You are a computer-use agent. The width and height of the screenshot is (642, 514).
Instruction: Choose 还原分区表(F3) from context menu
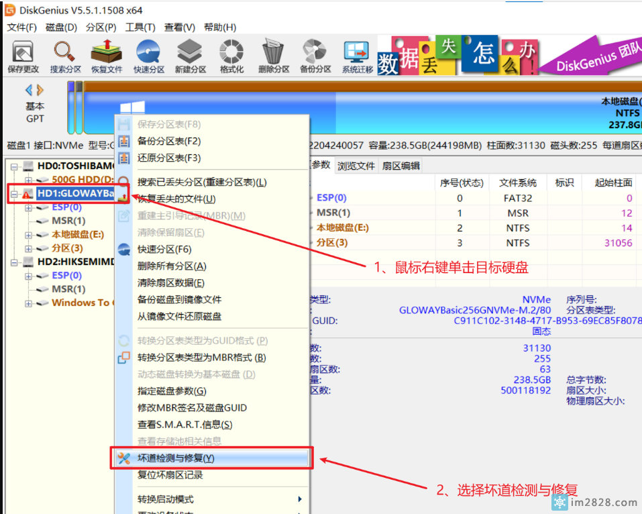(211, 158)
